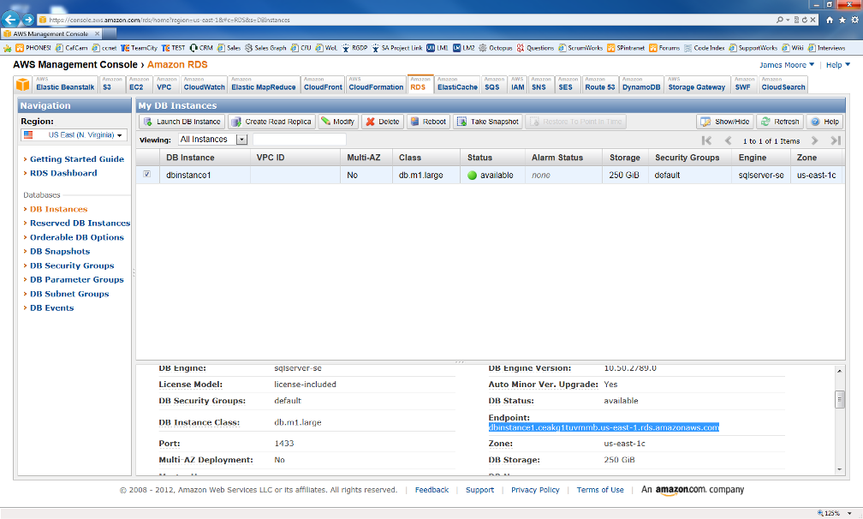Screen dimensions: 863x519
Task: Switch to the Route 53 tab
Action: (600, 85)
